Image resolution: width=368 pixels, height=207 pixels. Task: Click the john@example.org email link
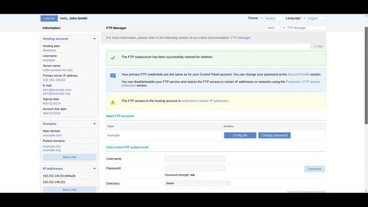(x=56, y=93)
